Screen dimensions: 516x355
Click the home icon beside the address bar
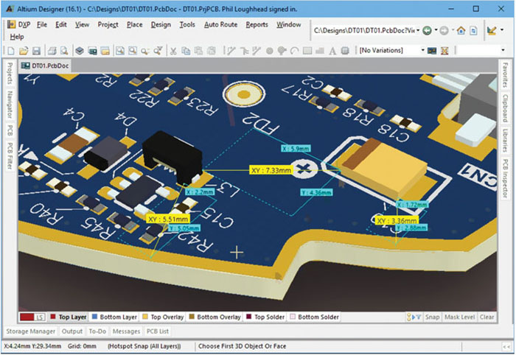click(x=461, y=31)
